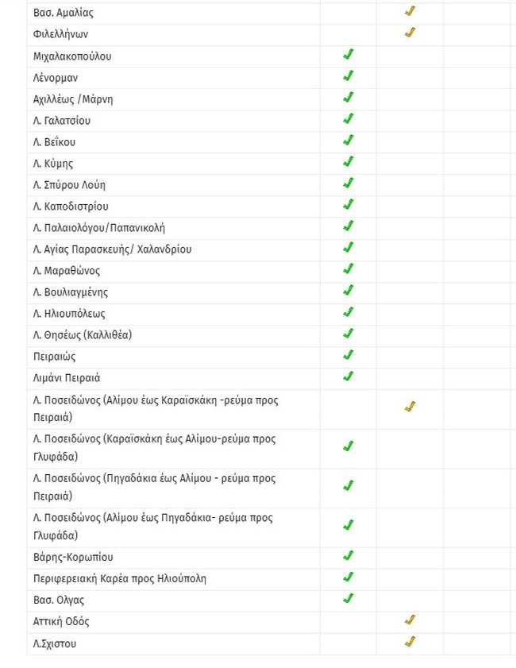Click the Λ. Θησέως (Καλλιθέα) label
Screen dimensions: 516x668
click(x=83, y=335)
